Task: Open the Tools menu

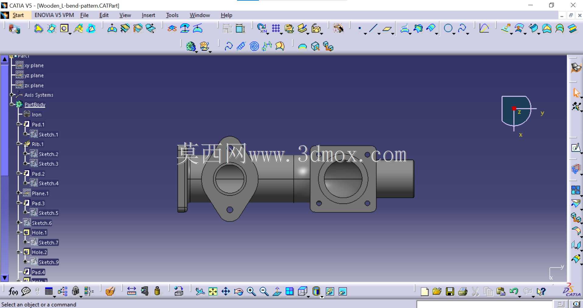Action: [172, 15]
